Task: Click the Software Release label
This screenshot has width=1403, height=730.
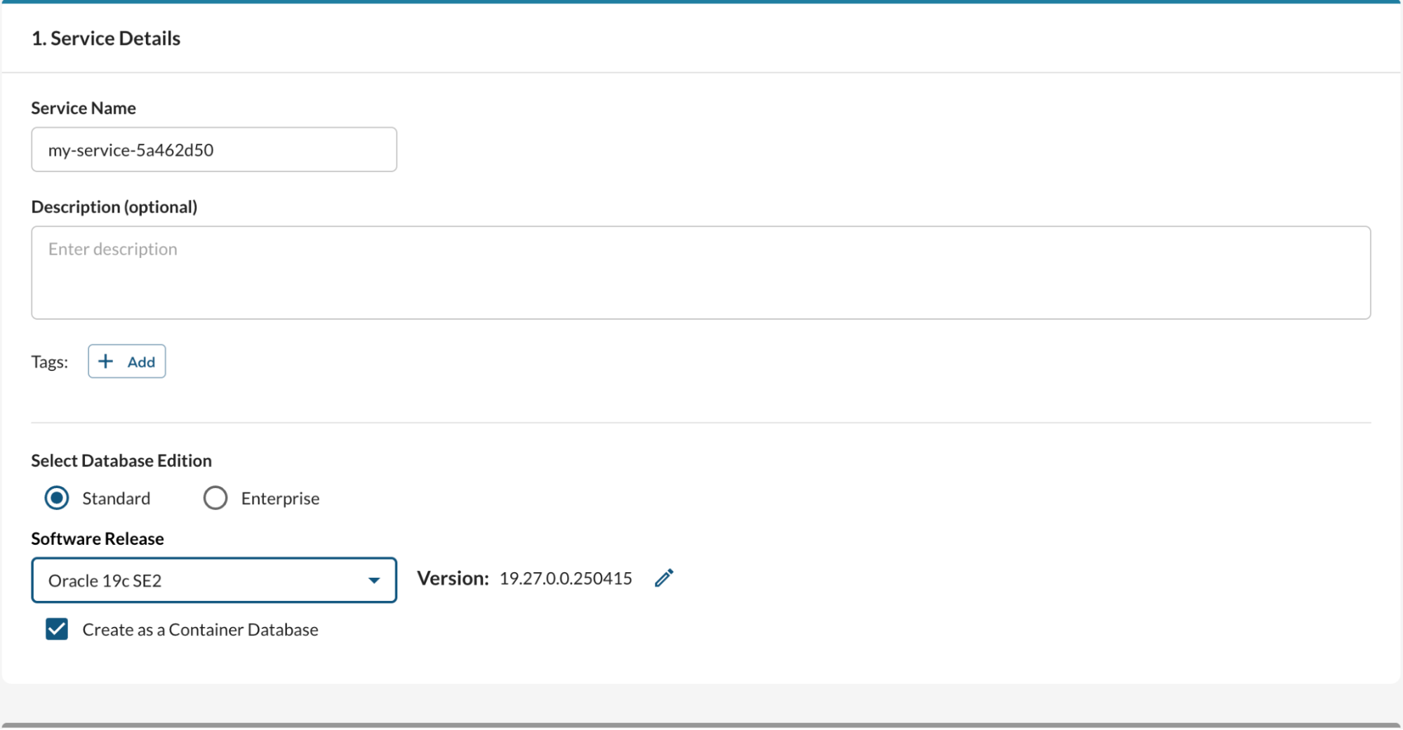Action: tap(98, 539)
